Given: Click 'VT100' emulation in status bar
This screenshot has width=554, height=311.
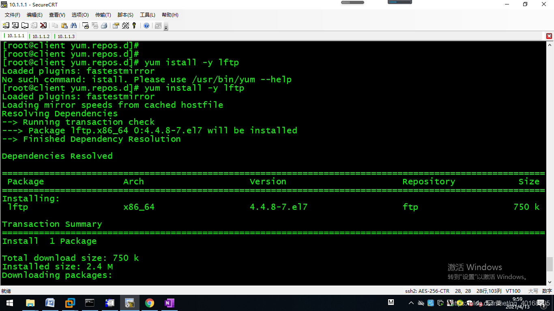Looking at the screenshot, I should 513,291.
